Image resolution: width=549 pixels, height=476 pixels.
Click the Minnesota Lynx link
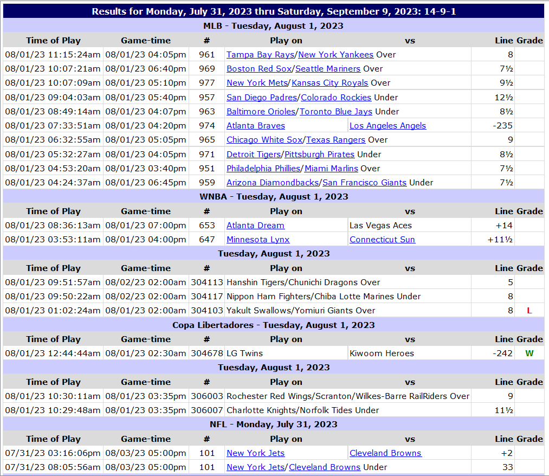[x=258, y=240]
